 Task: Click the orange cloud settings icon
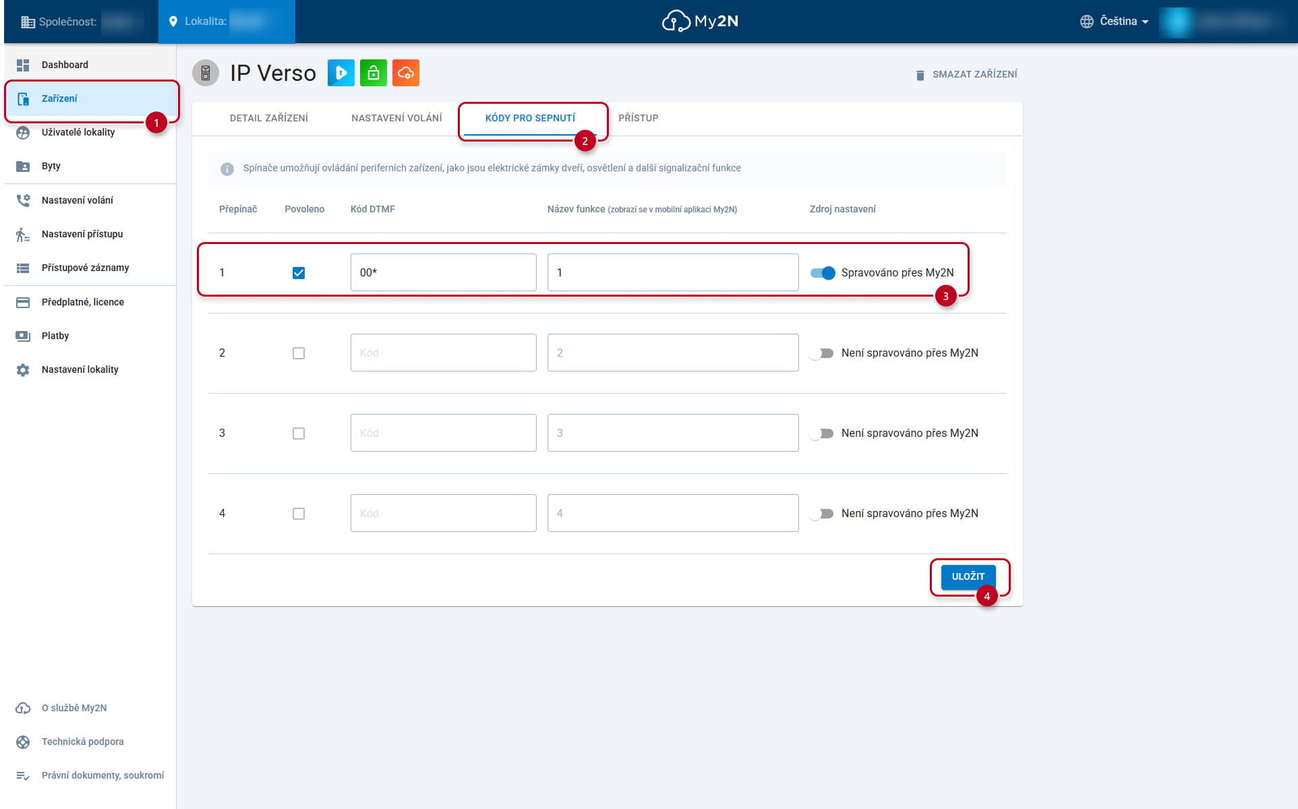click(406, 73)
